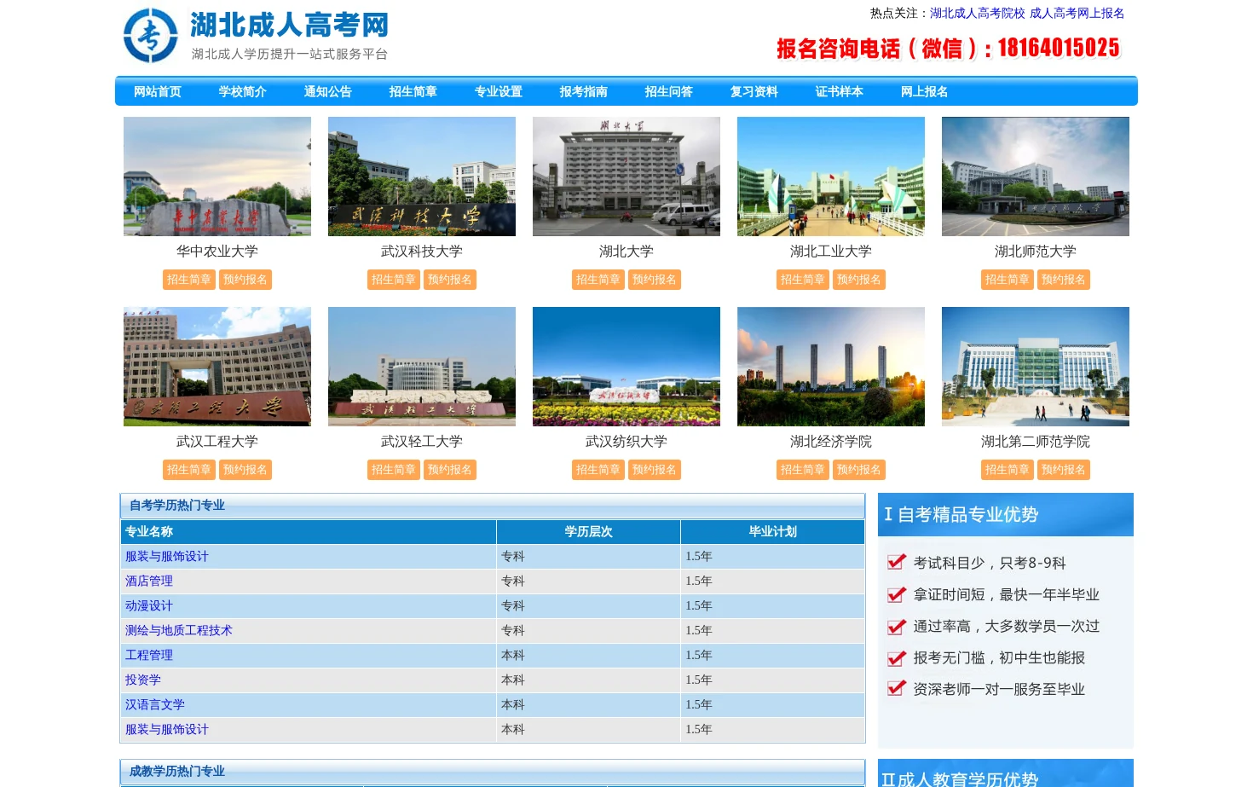This screenshot has height=787, width=1253.
Task: Open the 湖北第二师范学院 campus photo
Action: pos(1036,367)
